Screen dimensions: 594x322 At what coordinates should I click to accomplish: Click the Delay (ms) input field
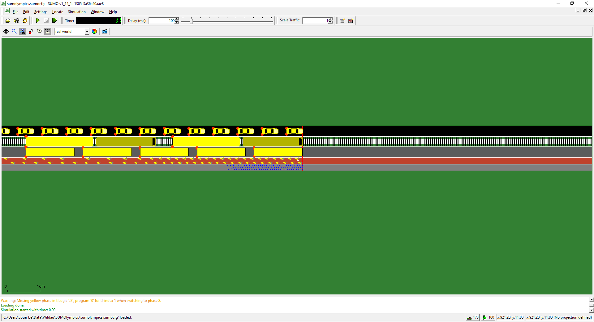[x=161, y=21]
